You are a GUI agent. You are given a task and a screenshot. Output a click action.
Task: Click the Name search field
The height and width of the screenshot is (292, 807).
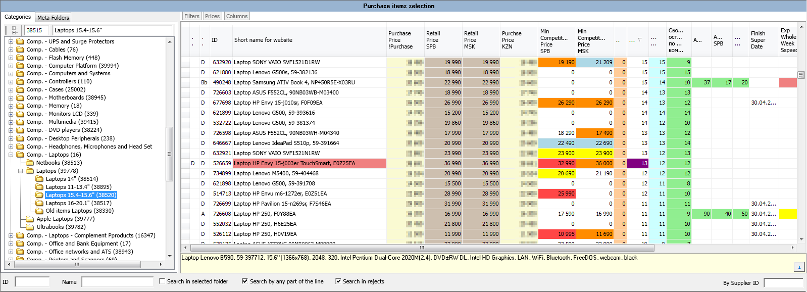click(x=118, y=282)
